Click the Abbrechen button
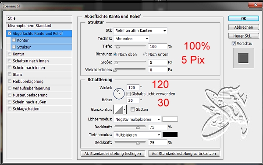The image size is (263, 165). pyautogui.click(x=244, y=27)
